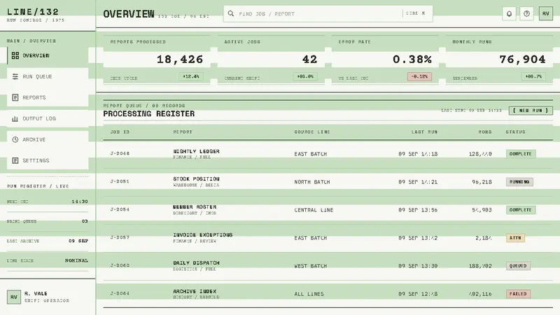Screen dimensions: 560x315
Task: Click the Reports document icon
Action: click(15, 97)
